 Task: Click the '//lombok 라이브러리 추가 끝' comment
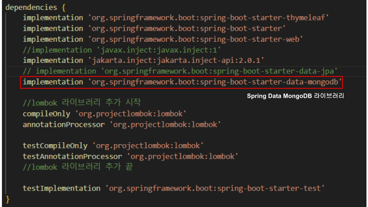[x=78, y=167]
